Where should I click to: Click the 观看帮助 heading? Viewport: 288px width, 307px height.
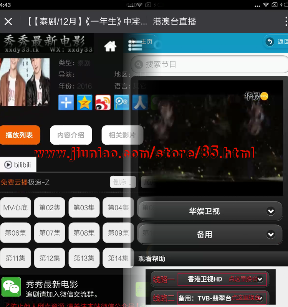152,259
